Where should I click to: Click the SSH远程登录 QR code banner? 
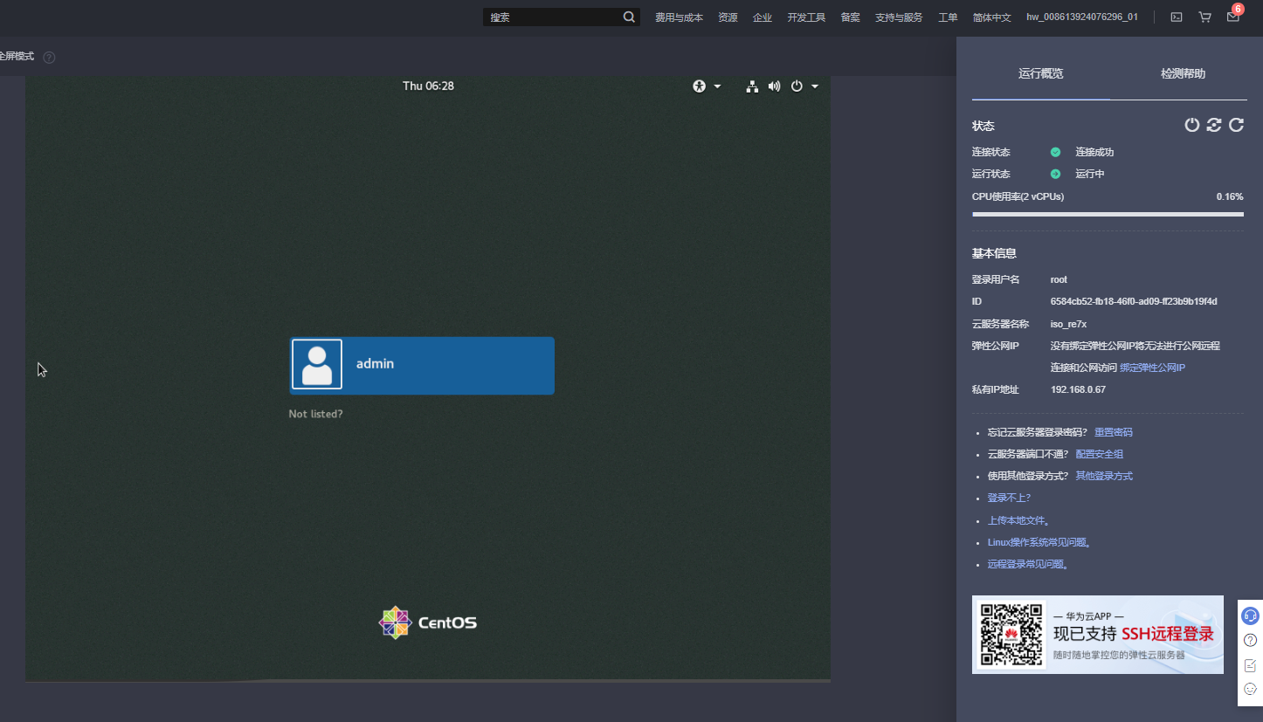point(1097,635)
